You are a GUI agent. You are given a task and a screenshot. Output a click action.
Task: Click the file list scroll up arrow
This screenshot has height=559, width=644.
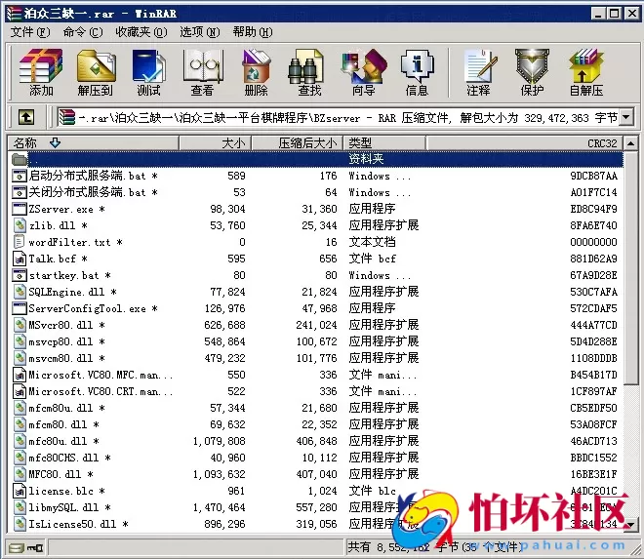(631, 143)
